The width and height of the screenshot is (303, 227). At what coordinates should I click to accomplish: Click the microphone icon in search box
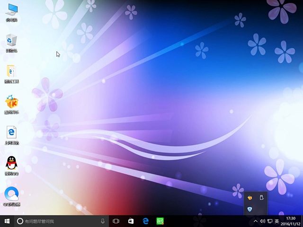(103, 221)
